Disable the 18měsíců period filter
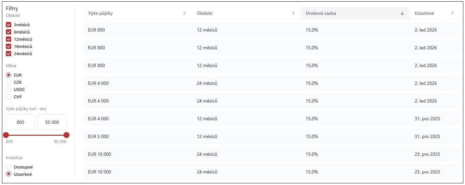The image size is (465, 185). click(x=9, y=47)
